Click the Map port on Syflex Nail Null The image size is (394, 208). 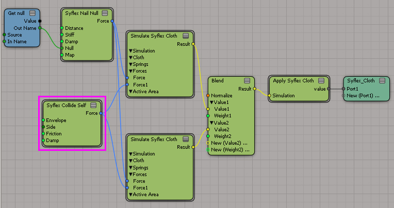(62, 55)
